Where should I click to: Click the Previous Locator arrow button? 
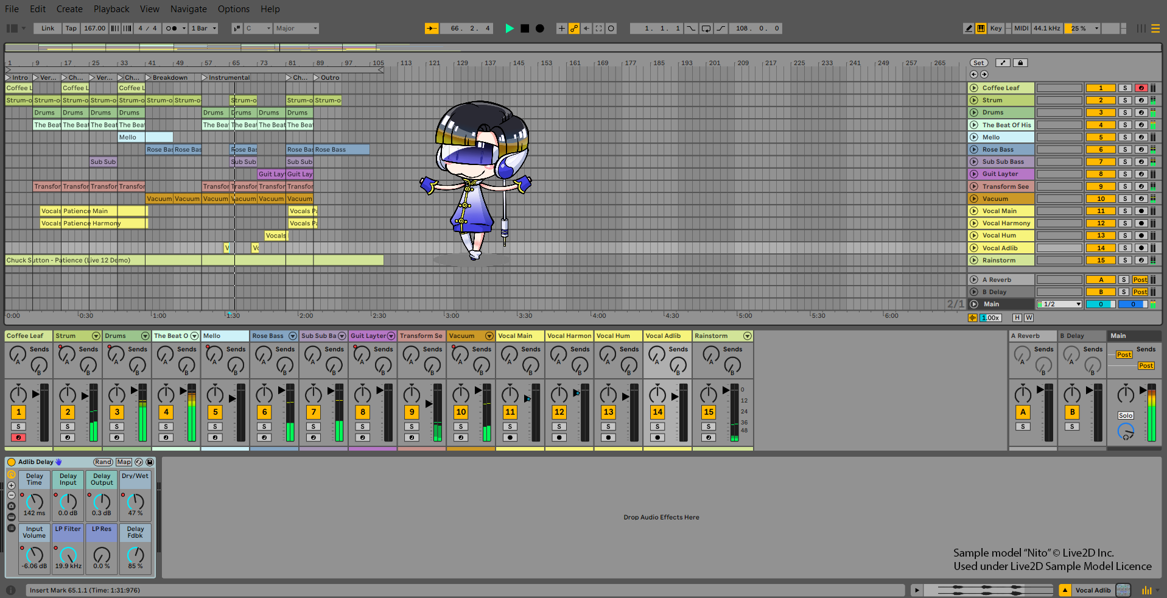(973, 74)
